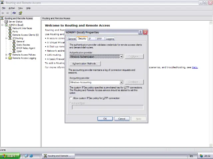Viewport: 213px width, 159px height.
Task: Click Configure next to Accounting provider
Action: click(x=134, y=82)
